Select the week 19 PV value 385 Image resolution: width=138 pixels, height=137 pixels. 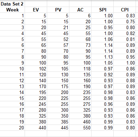[x=58, y=122]
